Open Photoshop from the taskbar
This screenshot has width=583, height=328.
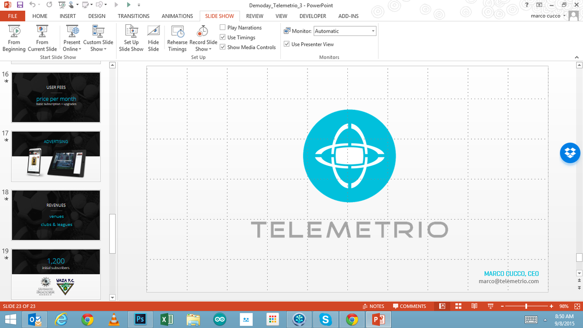click(x=140, y=319)
